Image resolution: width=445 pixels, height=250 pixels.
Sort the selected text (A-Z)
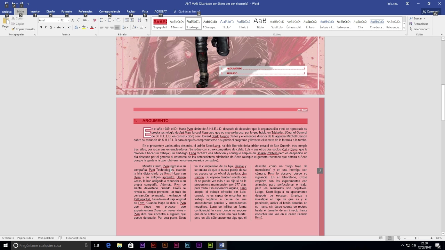[x=139, y=20]
